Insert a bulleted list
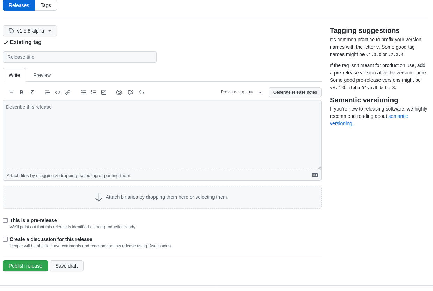The image size is (433, 291). pos(84,92)
